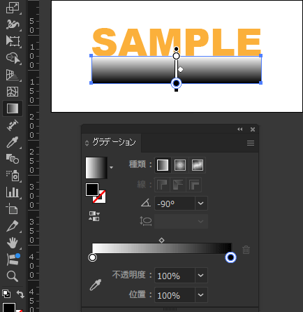Viewport: 303px width, 312px height.
Task: Select the Hand tool
Action: click(13, 243)
